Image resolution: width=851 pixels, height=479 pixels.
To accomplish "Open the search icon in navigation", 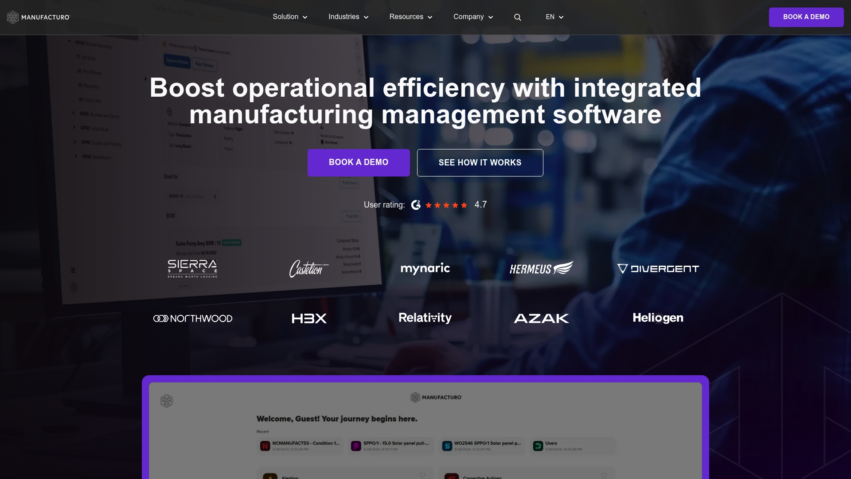I will [517, 17].
